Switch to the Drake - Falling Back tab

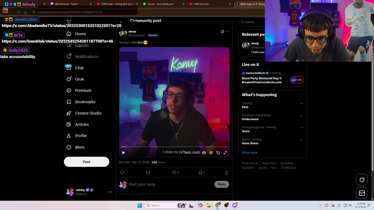117,4
